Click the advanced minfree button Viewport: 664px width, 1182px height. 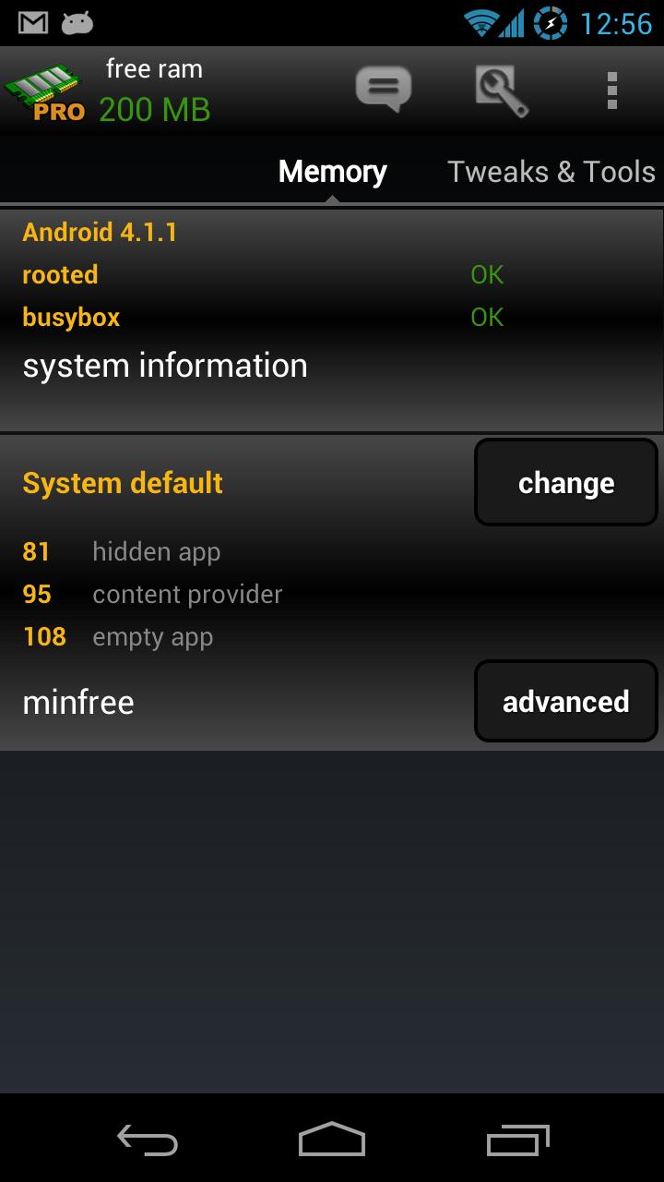click(566, 701)
